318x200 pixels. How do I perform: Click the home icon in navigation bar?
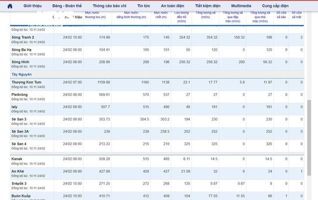coord(10,6)
